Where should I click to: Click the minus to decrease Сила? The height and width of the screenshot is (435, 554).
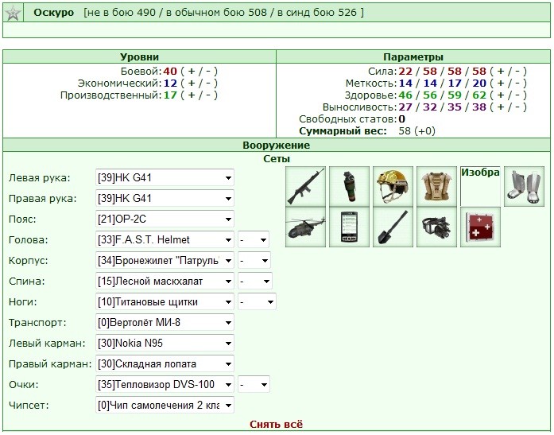(517, 72)
